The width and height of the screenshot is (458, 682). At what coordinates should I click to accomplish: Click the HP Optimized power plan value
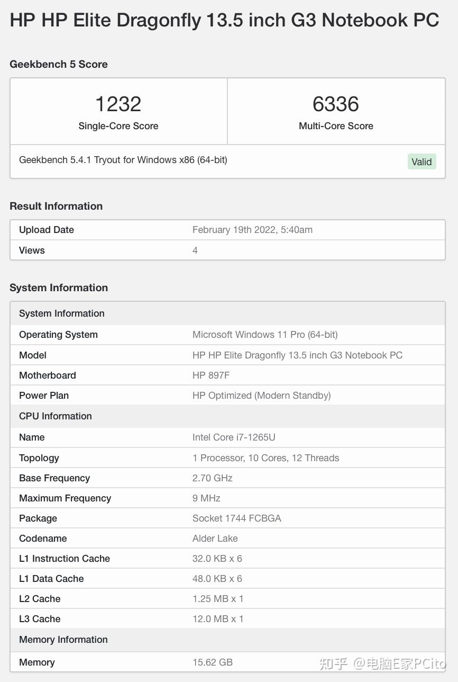[261, 396]
